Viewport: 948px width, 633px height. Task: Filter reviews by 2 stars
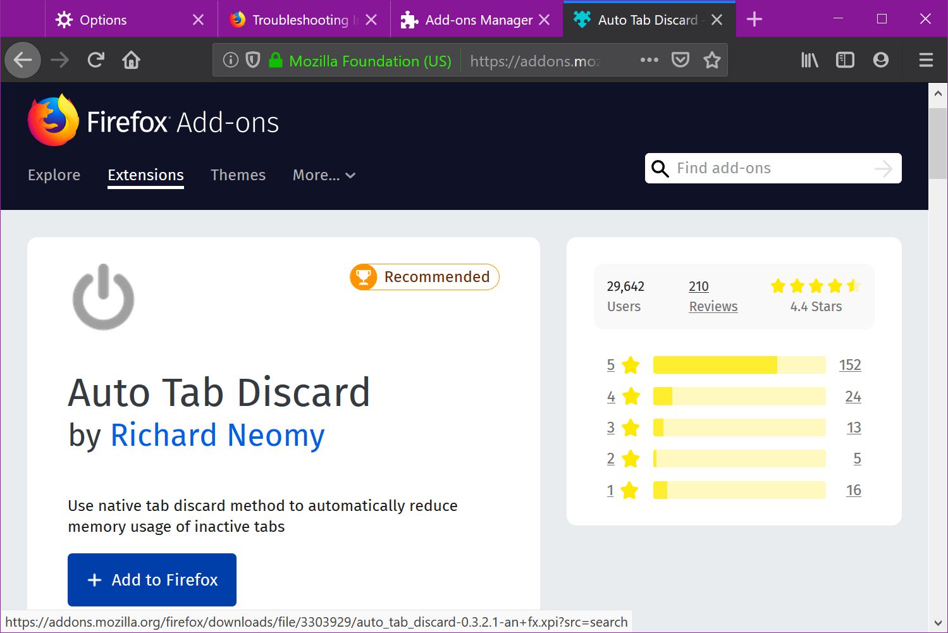623,458
